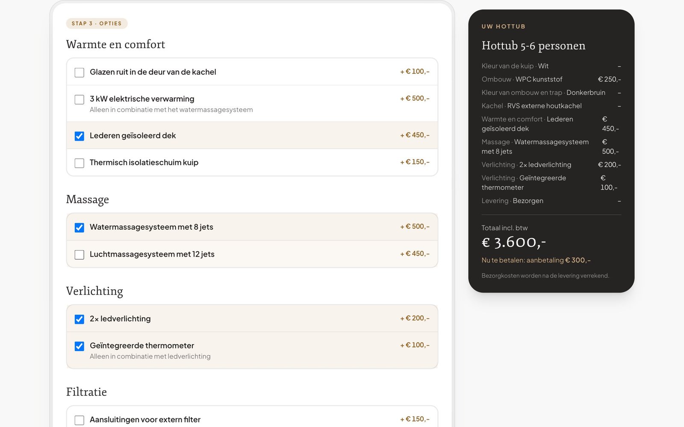
Task: Select Luchtmassagesysteem met 12 jets checkbox
Action: 80,255
